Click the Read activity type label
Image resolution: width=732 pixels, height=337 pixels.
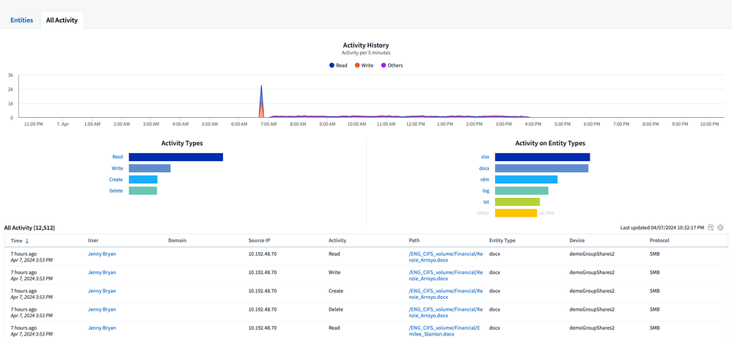click(x=117, y=157)
